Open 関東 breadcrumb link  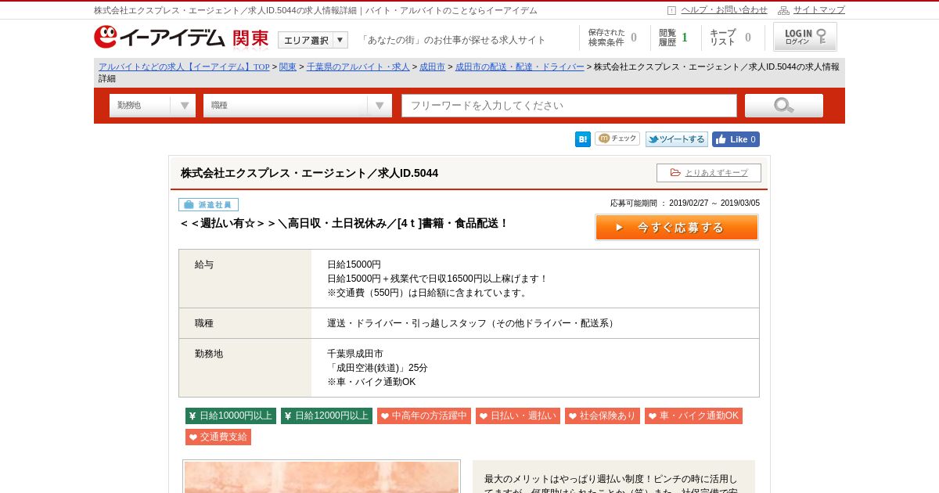[x=288, y=67]
